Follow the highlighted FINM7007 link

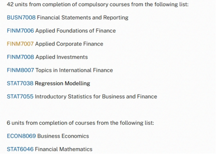[20, 44]
